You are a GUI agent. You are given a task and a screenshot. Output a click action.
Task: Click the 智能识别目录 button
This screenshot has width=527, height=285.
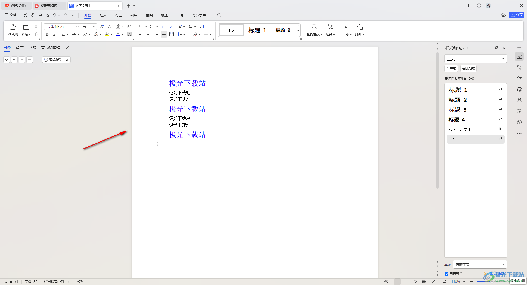[56, 59]
